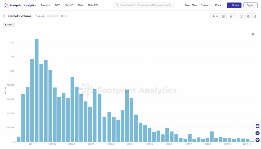Open the Research page
Image resolution: width=261 pixels, height=149 pixels.
pyautogui.click(x=206, y=5)
